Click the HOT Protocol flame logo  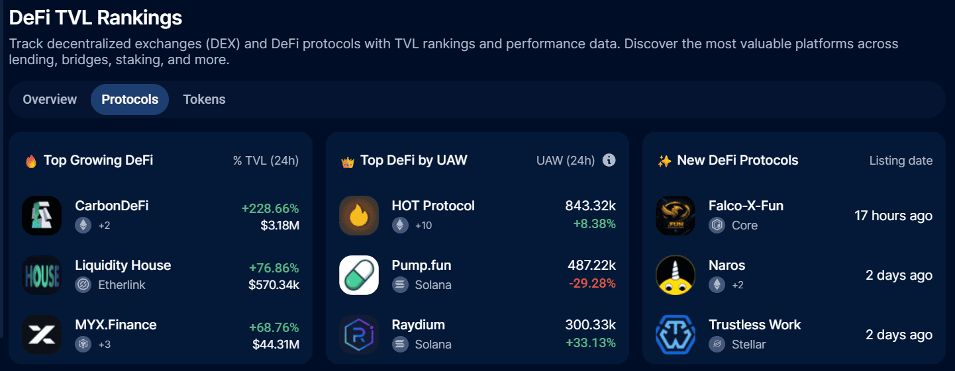tap(359, 216)
